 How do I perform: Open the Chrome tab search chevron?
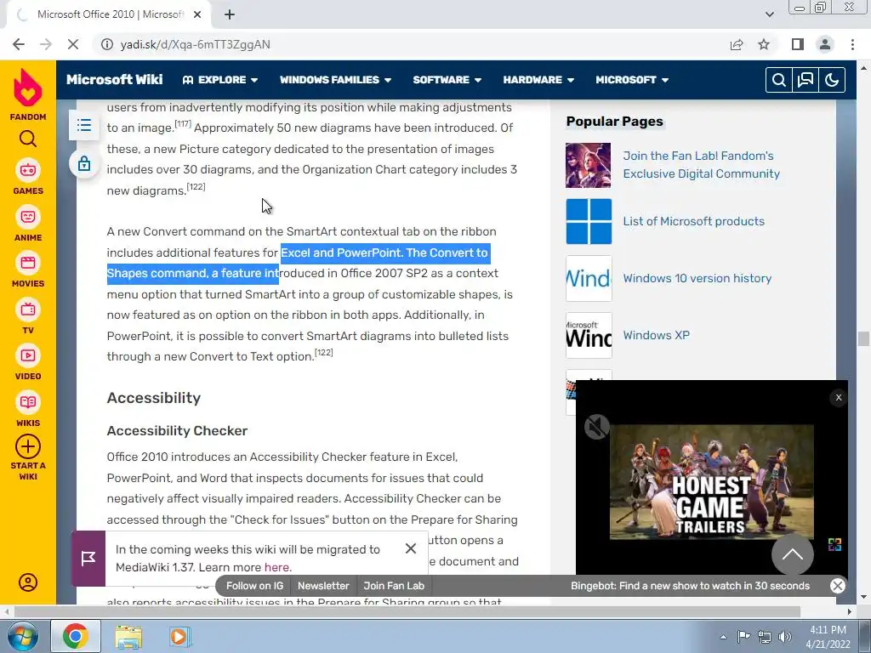[769, 14]
